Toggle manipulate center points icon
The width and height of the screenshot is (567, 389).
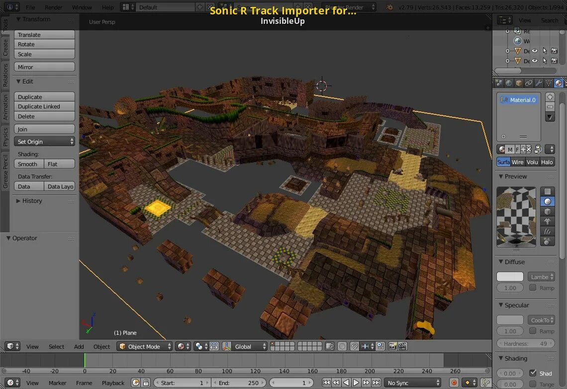(214, 346)
